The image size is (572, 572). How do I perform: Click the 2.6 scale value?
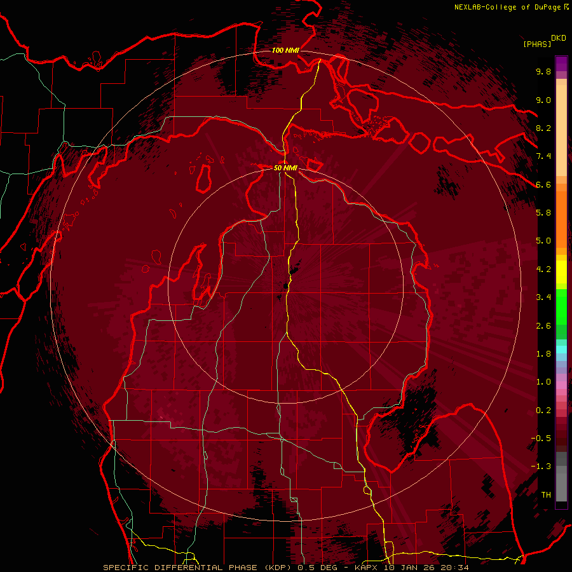543,326
